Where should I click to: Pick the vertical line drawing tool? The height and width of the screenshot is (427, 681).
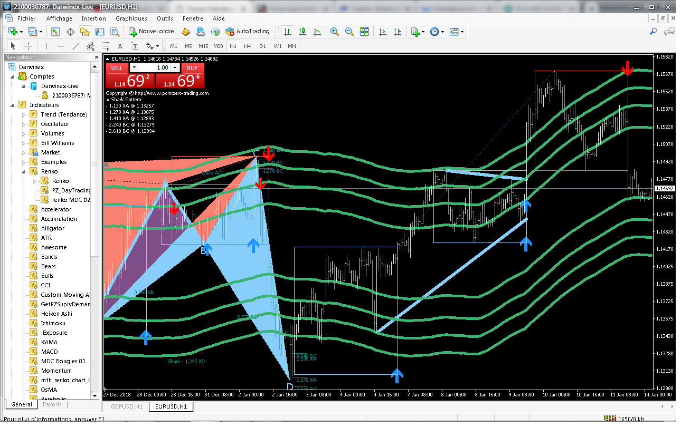click(46, 46)
